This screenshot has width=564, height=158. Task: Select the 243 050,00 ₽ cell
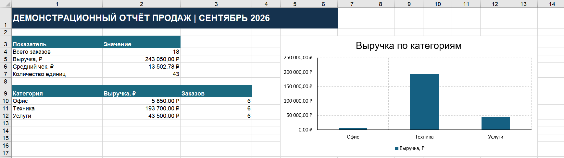click(142, 59)
